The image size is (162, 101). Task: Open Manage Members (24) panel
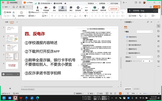[63, 9]
